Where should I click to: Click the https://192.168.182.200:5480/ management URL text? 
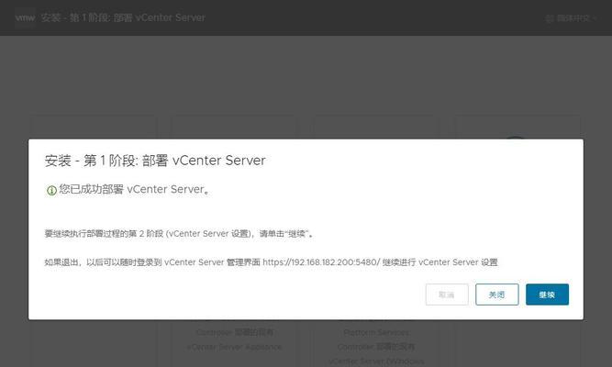click(321, 262)
